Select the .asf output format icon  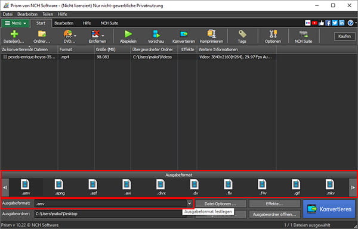point(93,187)
